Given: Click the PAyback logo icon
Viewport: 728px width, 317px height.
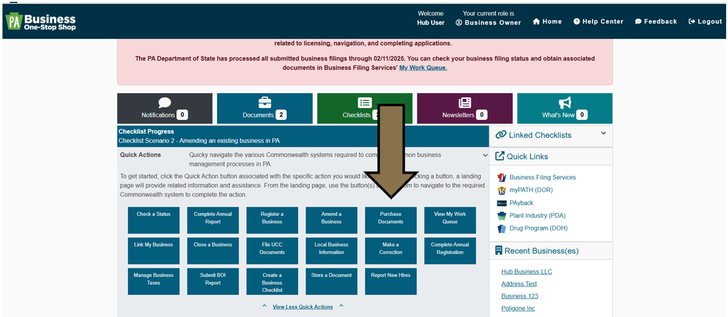Looking at the screenshot, I should click(501, 203).
